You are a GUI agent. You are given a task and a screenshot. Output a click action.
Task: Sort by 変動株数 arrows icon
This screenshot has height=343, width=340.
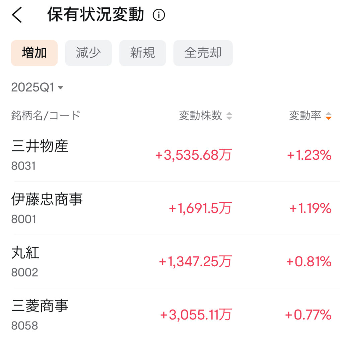tap(229, 116)
